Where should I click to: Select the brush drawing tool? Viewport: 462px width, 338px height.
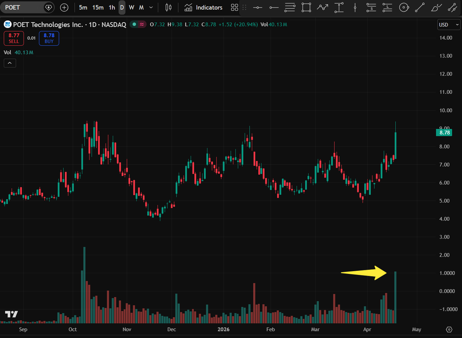[x=436, y=7]
